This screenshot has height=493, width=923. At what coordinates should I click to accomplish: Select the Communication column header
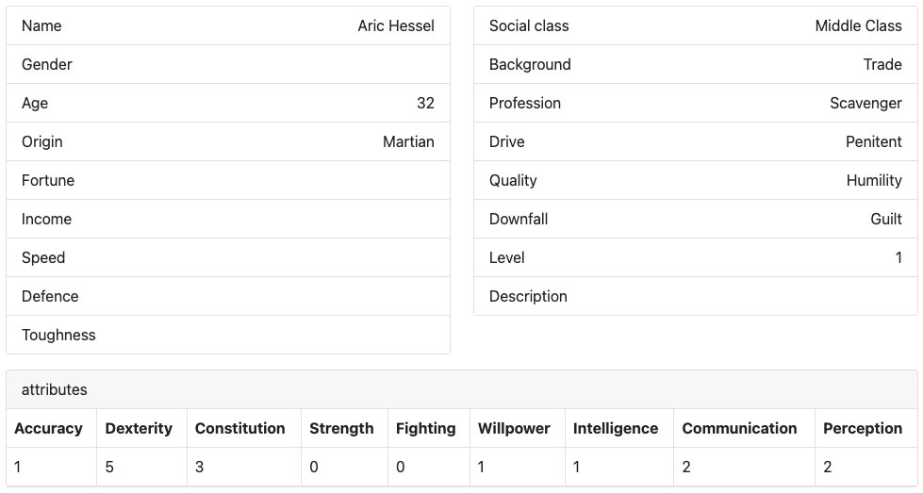pos(740,428)
